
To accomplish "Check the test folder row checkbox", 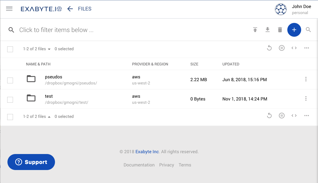I will 10,100.
